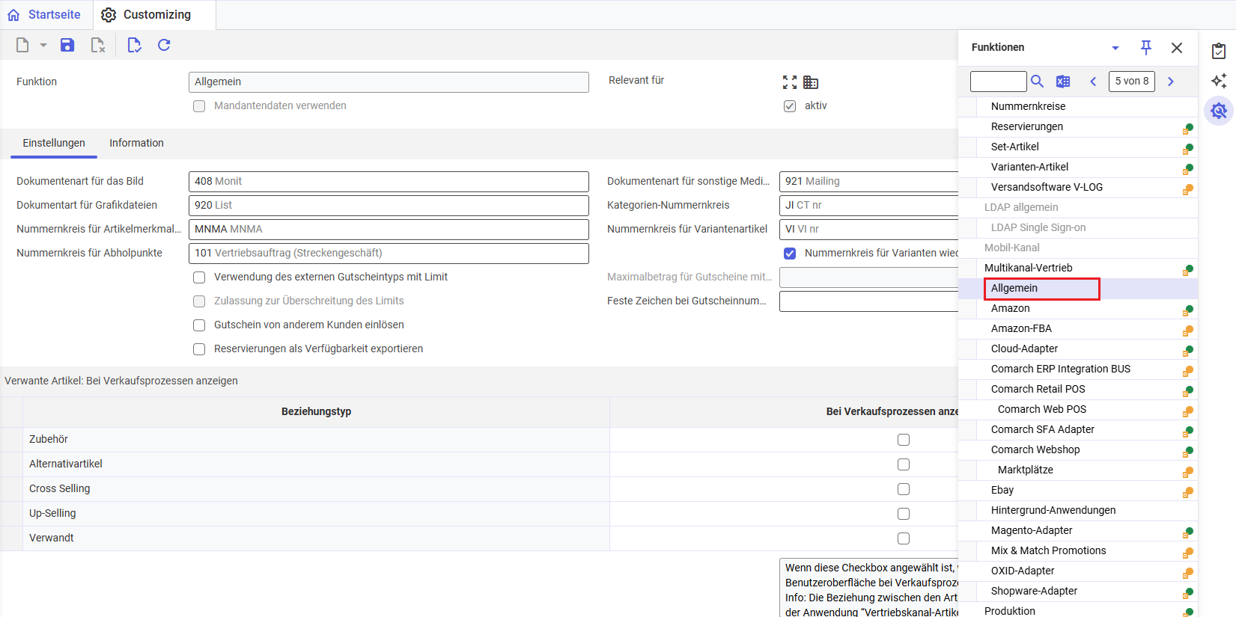
Task: Tick the Cross Selling row checkbox
Action: pos(904,489)
